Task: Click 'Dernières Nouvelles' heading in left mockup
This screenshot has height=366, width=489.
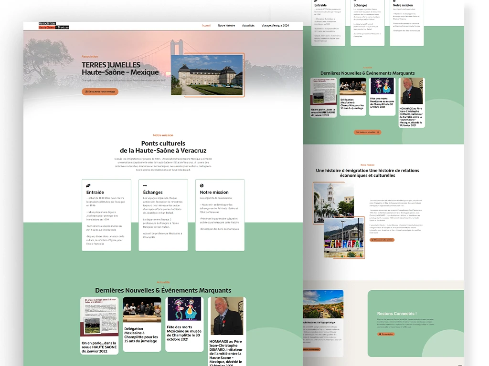Action: pyautogui.click(x=163, y=290)
